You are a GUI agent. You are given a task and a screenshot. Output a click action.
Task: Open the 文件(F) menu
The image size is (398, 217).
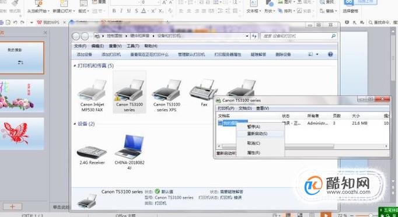coord(80,46)
